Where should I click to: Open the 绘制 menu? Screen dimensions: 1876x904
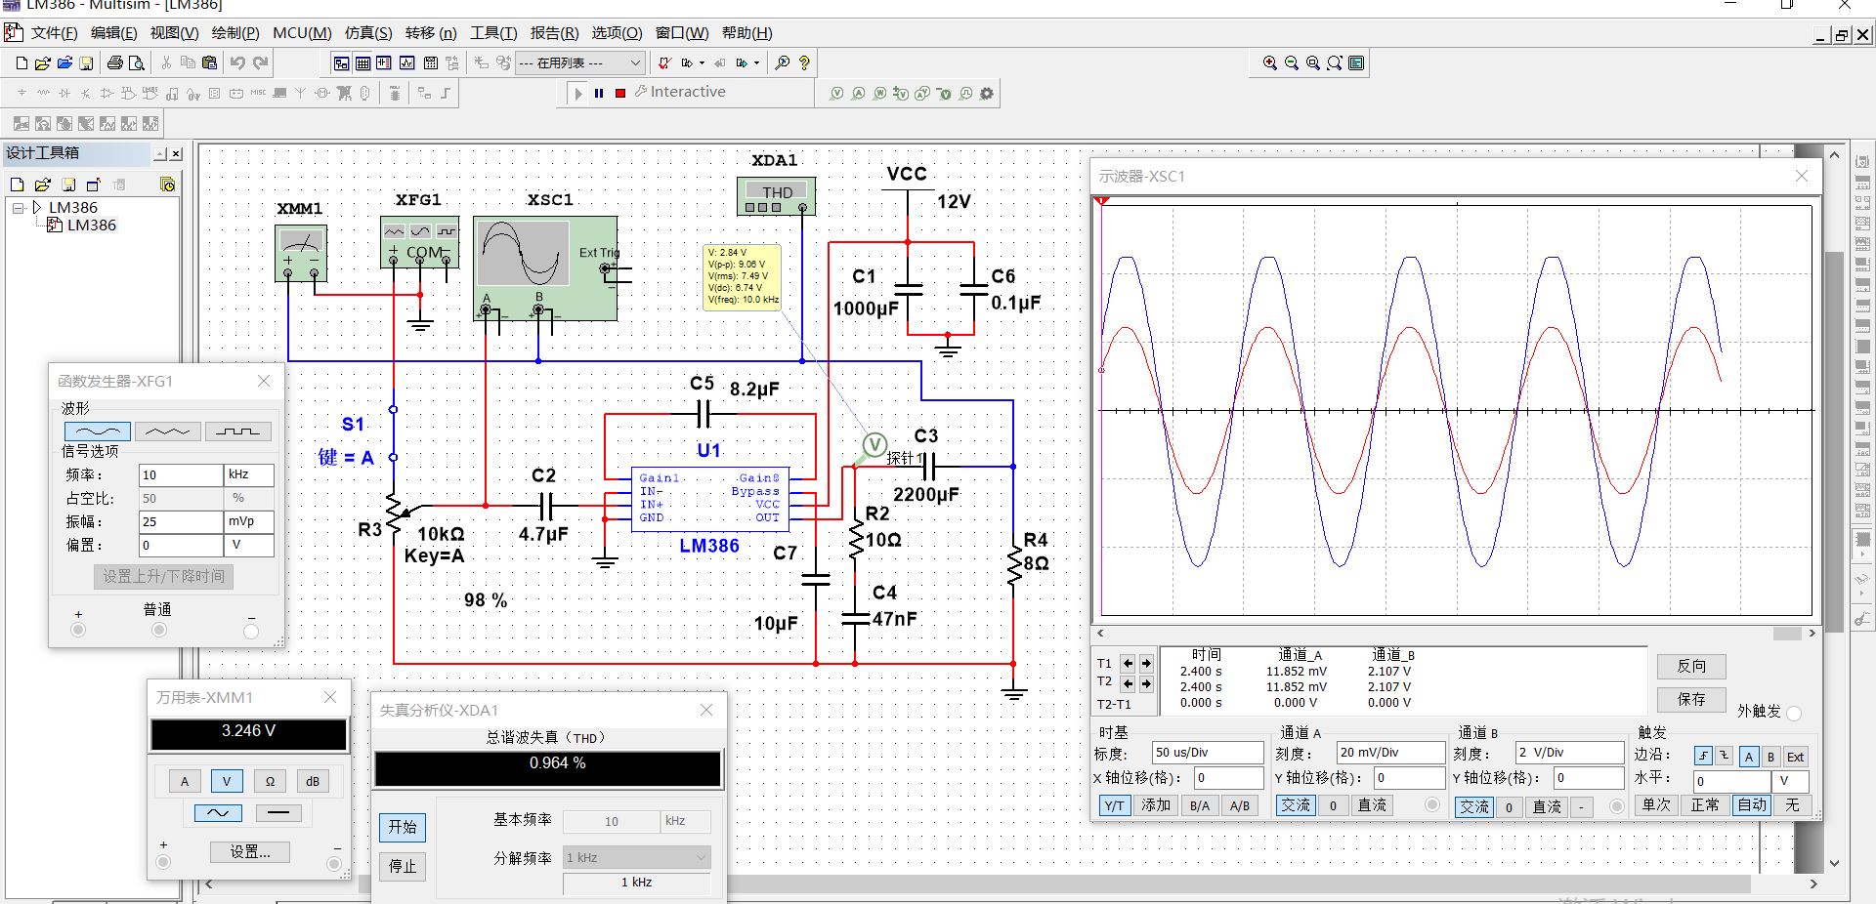[235, 33]
